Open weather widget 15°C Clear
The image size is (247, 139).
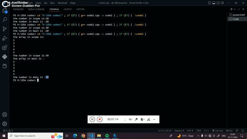(185, 136)
